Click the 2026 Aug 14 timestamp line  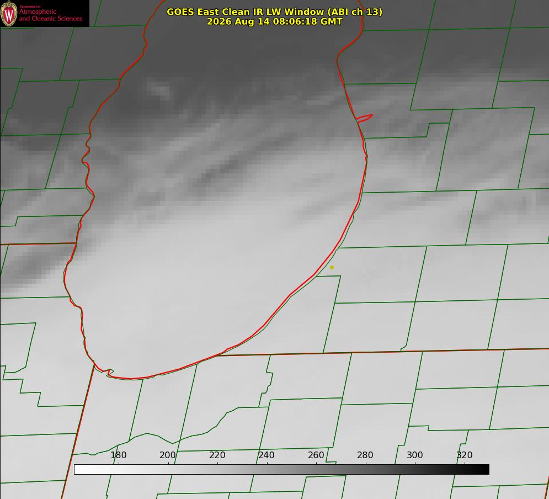tap(275, 22)
